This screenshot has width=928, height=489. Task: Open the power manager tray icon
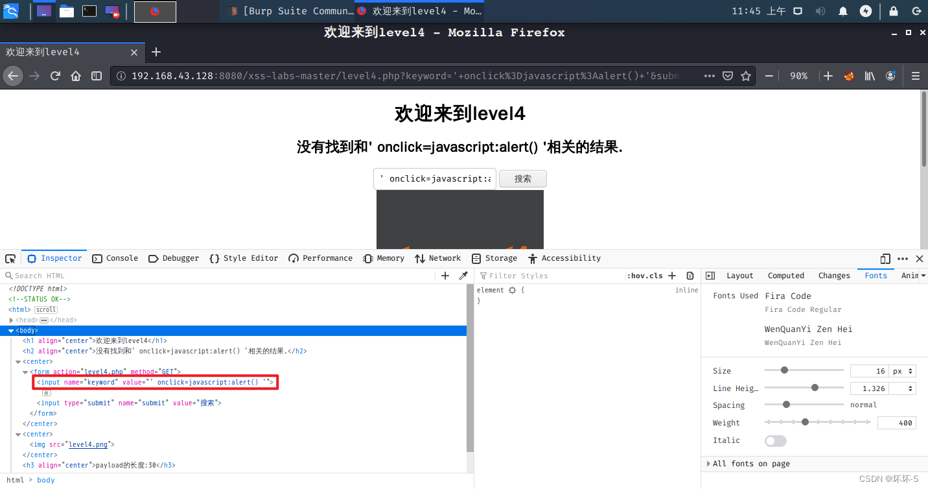[866, 11]
